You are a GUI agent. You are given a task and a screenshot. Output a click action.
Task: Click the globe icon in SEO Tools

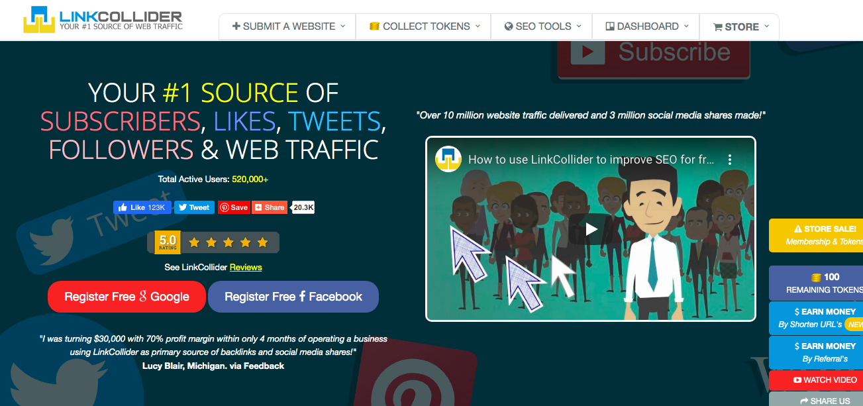click(x=509, y=26)
